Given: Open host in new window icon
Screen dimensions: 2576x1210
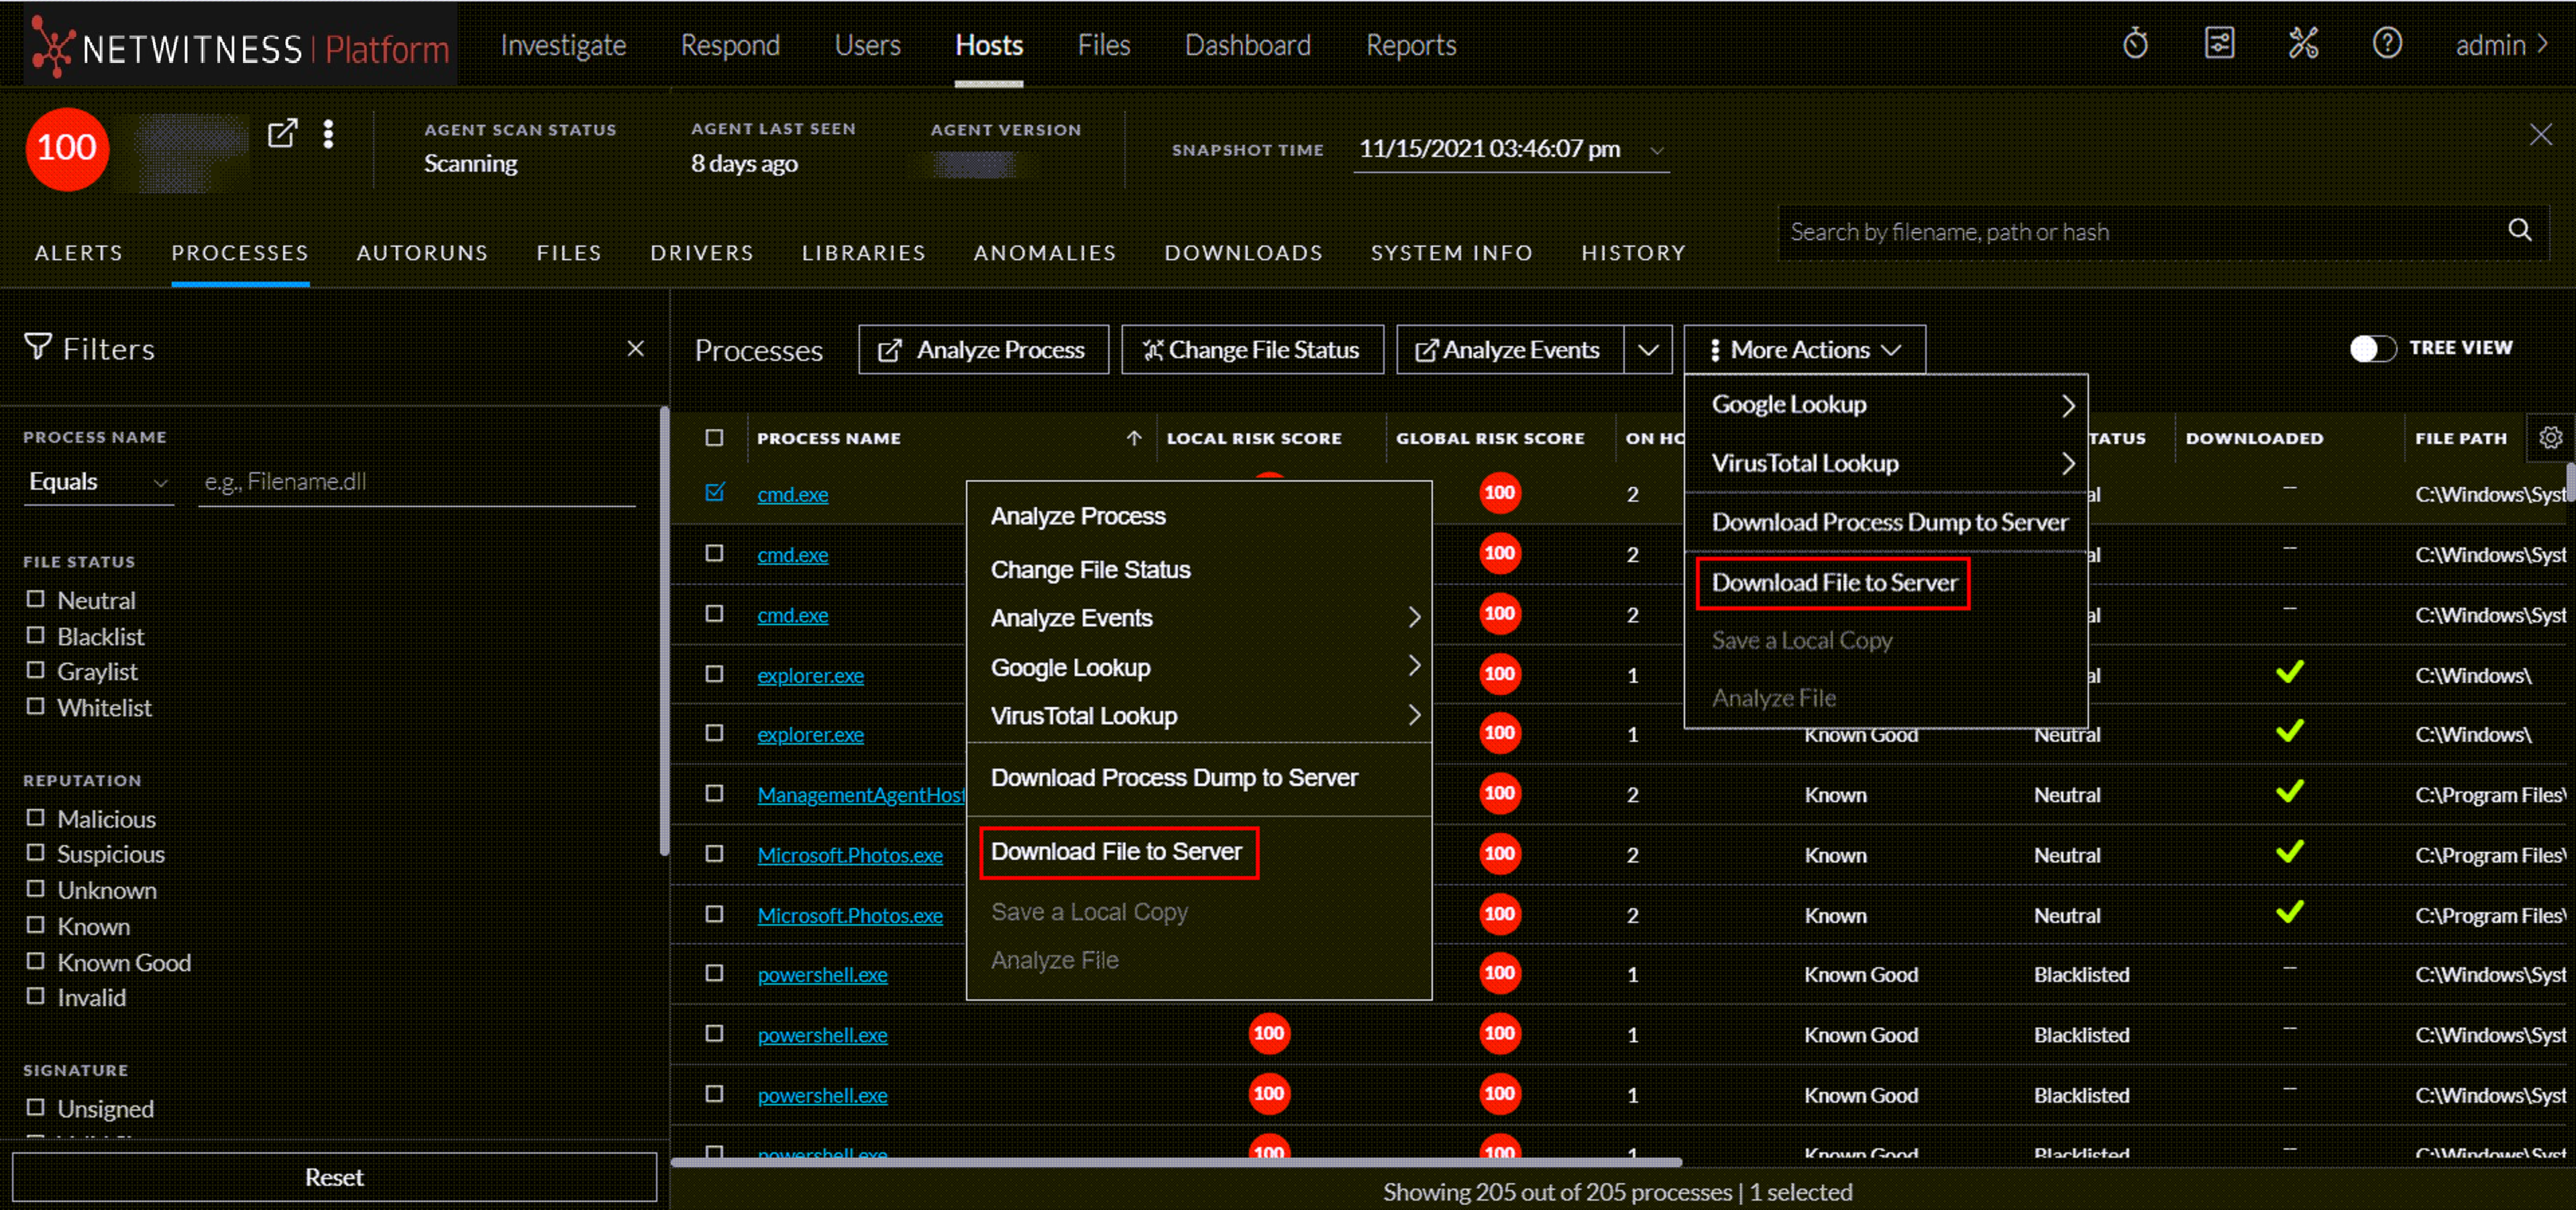Looking at the screenshot, I should tap(283, 133).
